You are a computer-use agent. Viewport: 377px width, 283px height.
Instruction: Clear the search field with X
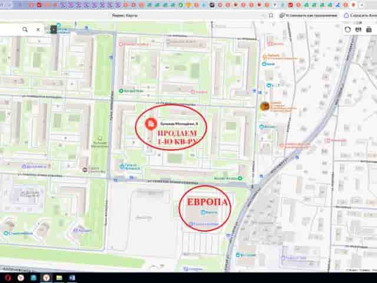(38, 29)
